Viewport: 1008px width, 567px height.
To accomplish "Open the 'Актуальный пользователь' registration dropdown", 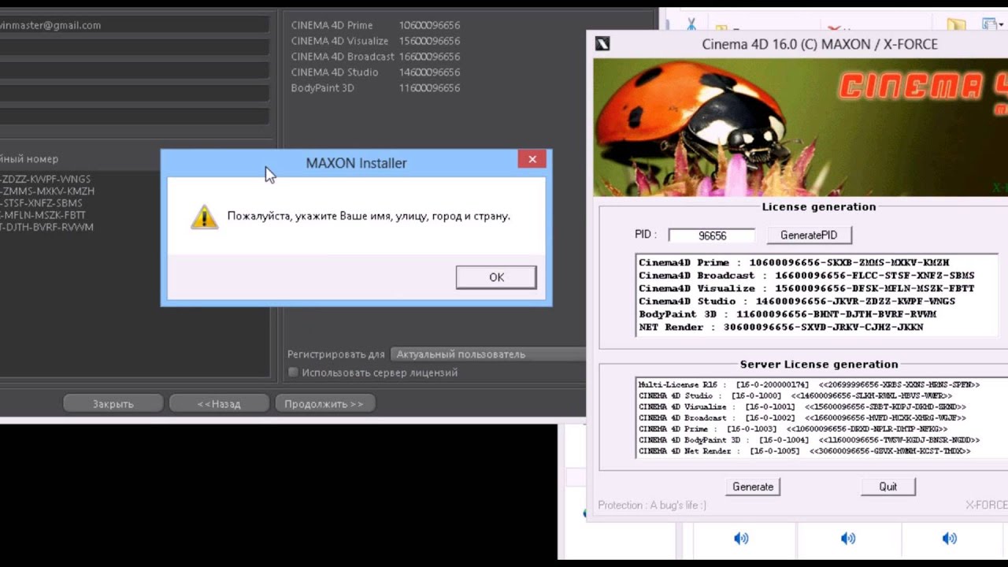I will [488, 354].
